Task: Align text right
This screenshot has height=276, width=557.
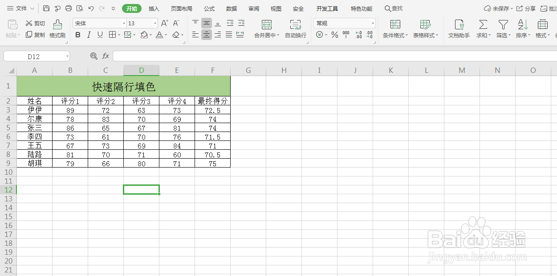Action: click(218, 35)
